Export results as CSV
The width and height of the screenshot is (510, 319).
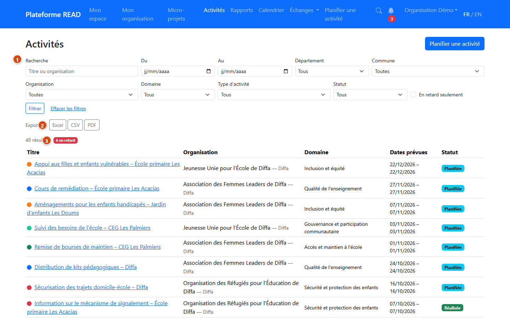[x=75, y=125]
